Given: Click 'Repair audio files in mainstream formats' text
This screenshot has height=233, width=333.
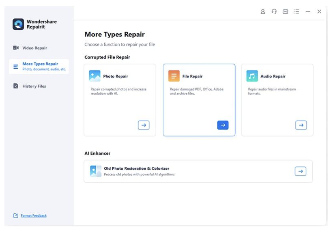Looking at the screenshot, I should click(272, 91).
